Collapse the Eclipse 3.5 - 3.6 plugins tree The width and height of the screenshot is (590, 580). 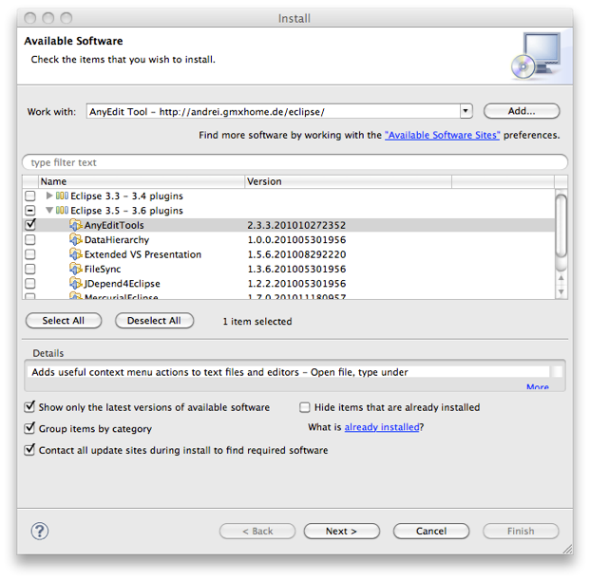(49, 210)
